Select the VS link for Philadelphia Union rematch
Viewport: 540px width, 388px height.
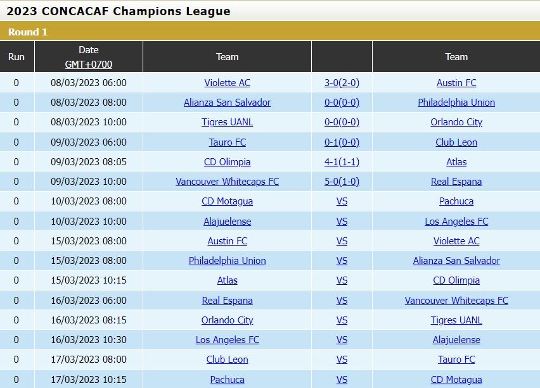(341, 261)
